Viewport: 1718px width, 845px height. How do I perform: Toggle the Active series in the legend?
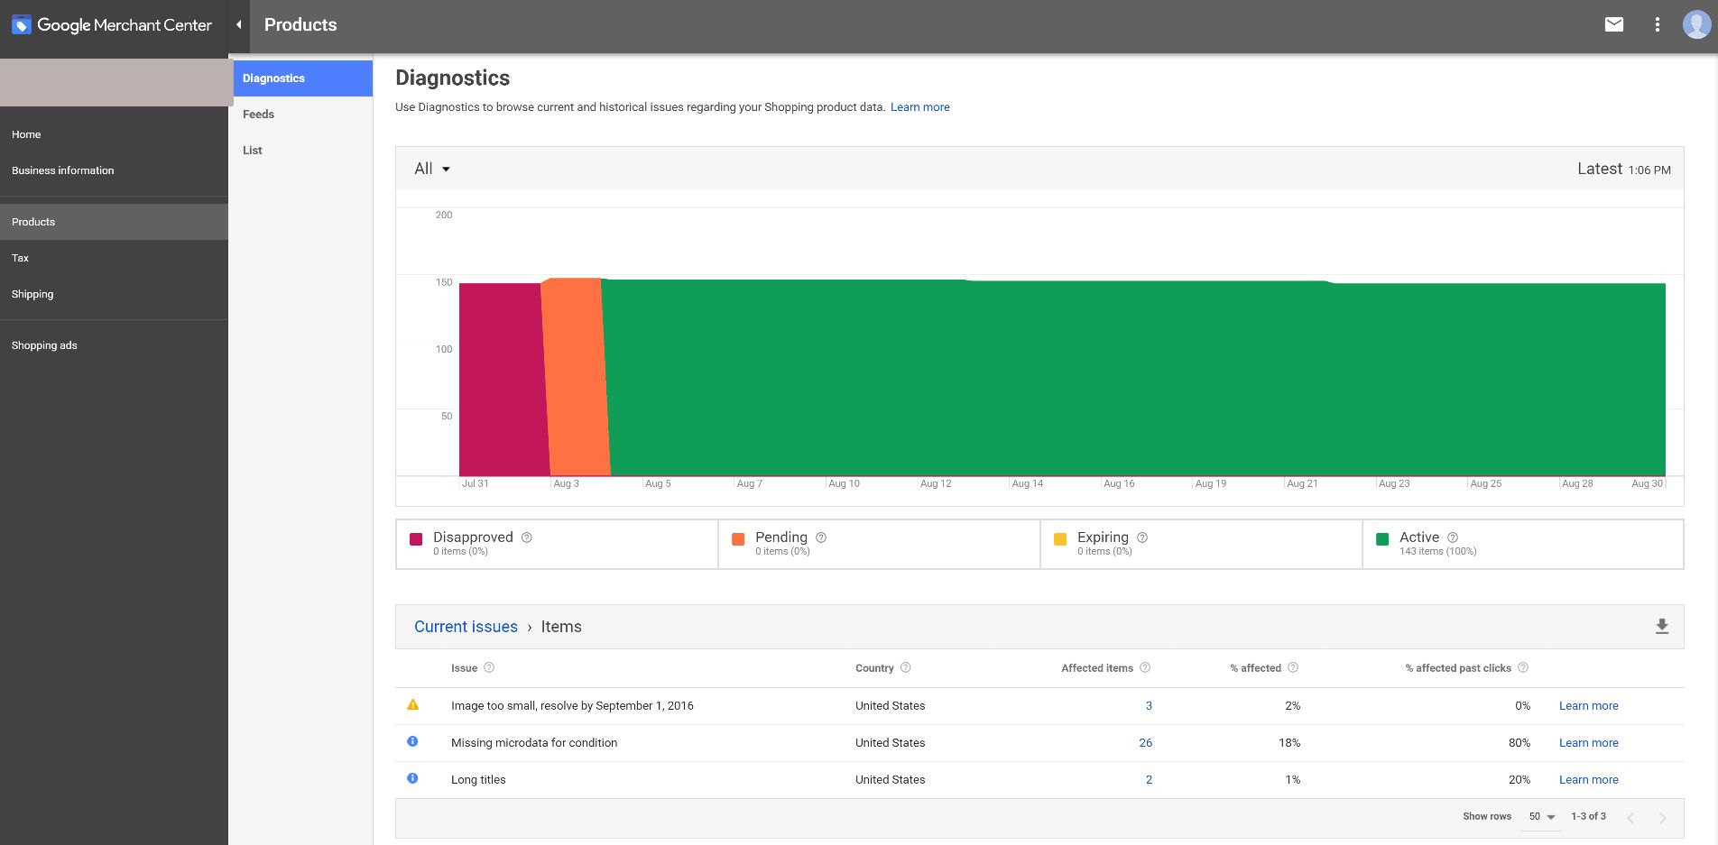click(x=1383, y=537)
